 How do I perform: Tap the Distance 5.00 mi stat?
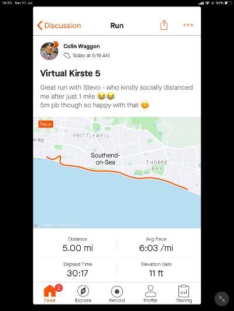coord(78,244)
